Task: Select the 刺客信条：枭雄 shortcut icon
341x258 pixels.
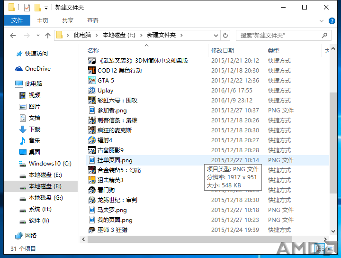Action: pos(92,120)
